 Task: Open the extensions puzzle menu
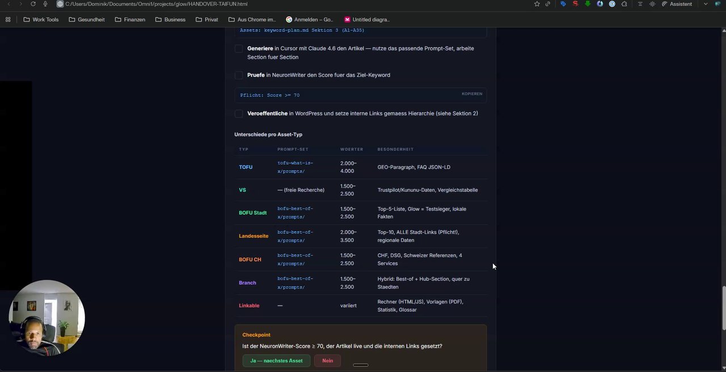pos(624,4)
